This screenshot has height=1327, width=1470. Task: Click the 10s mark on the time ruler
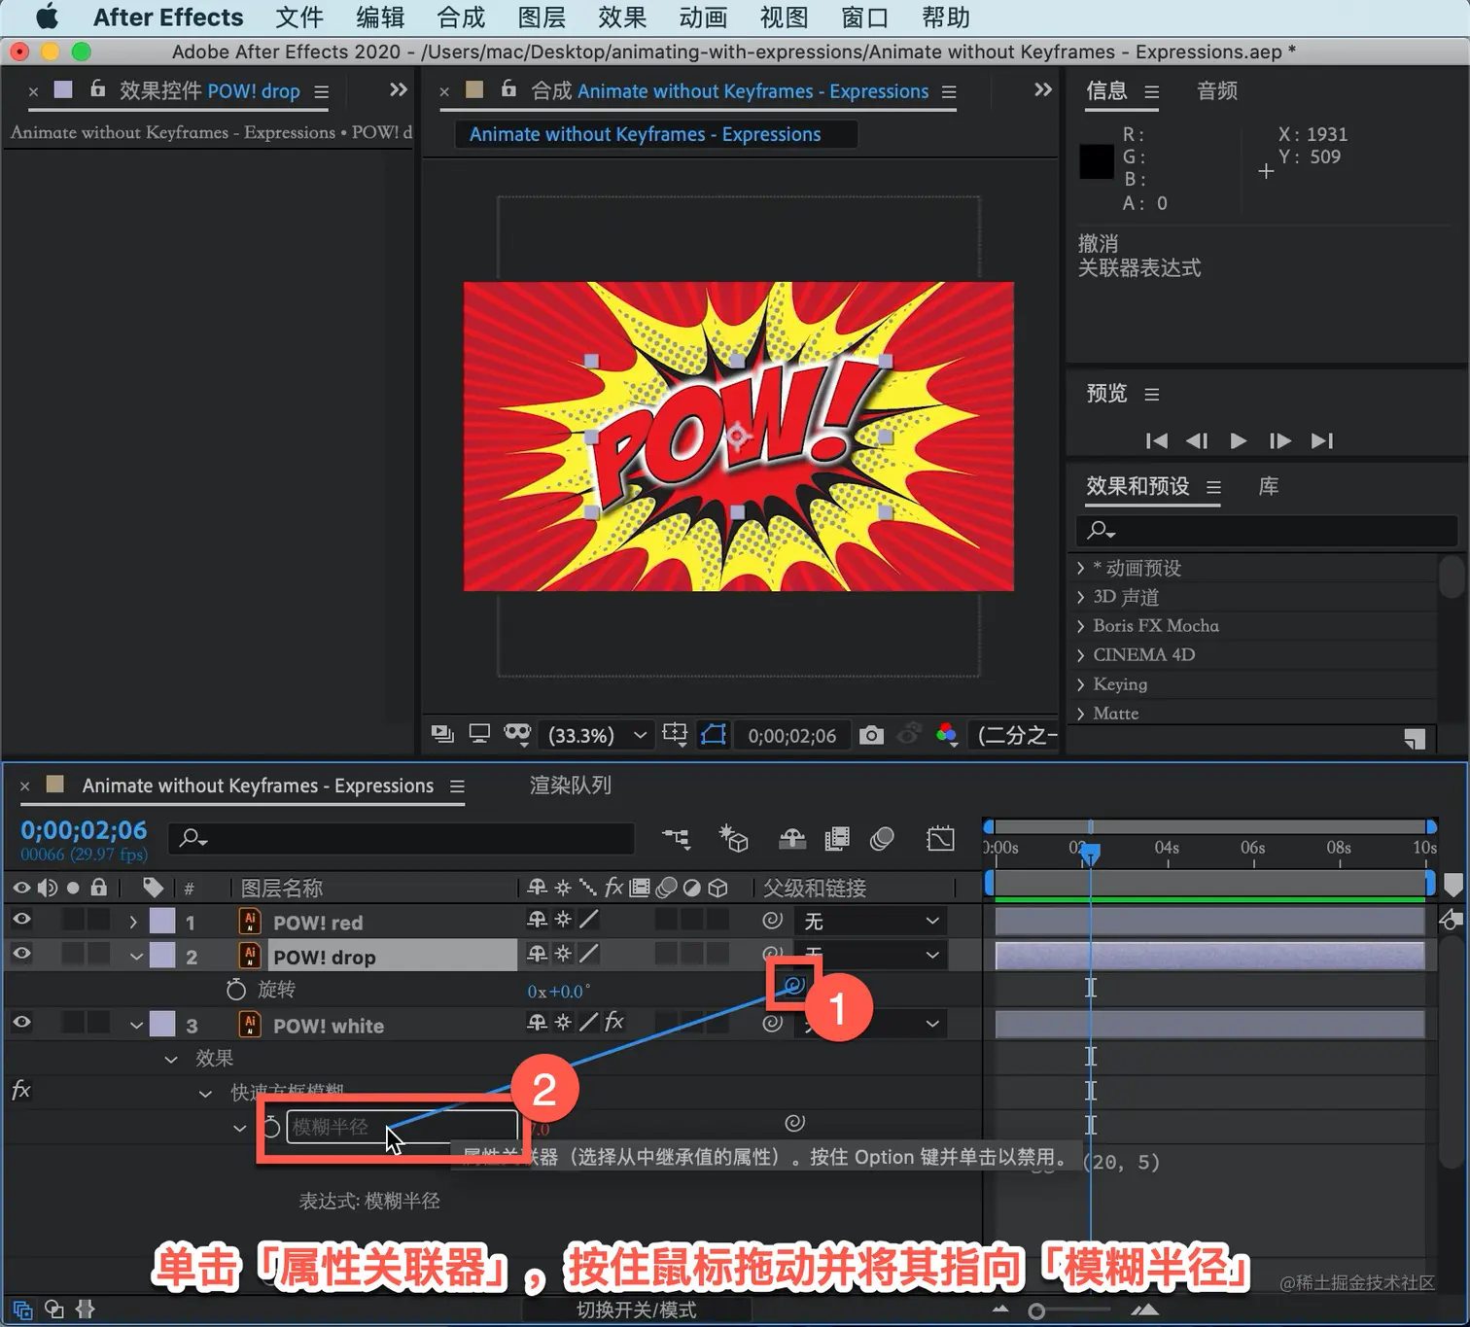(1424, 848)
